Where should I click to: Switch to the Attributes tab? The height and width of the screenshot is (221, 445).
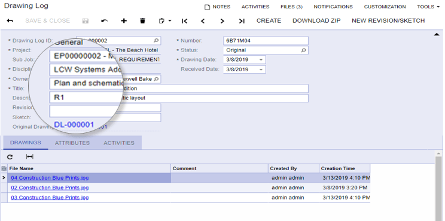pos(72,143)
